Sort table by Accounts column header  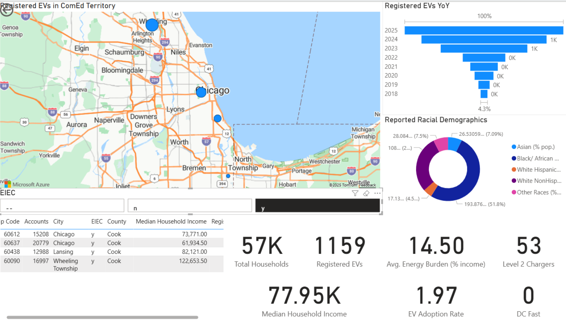(x=36, y=221)
